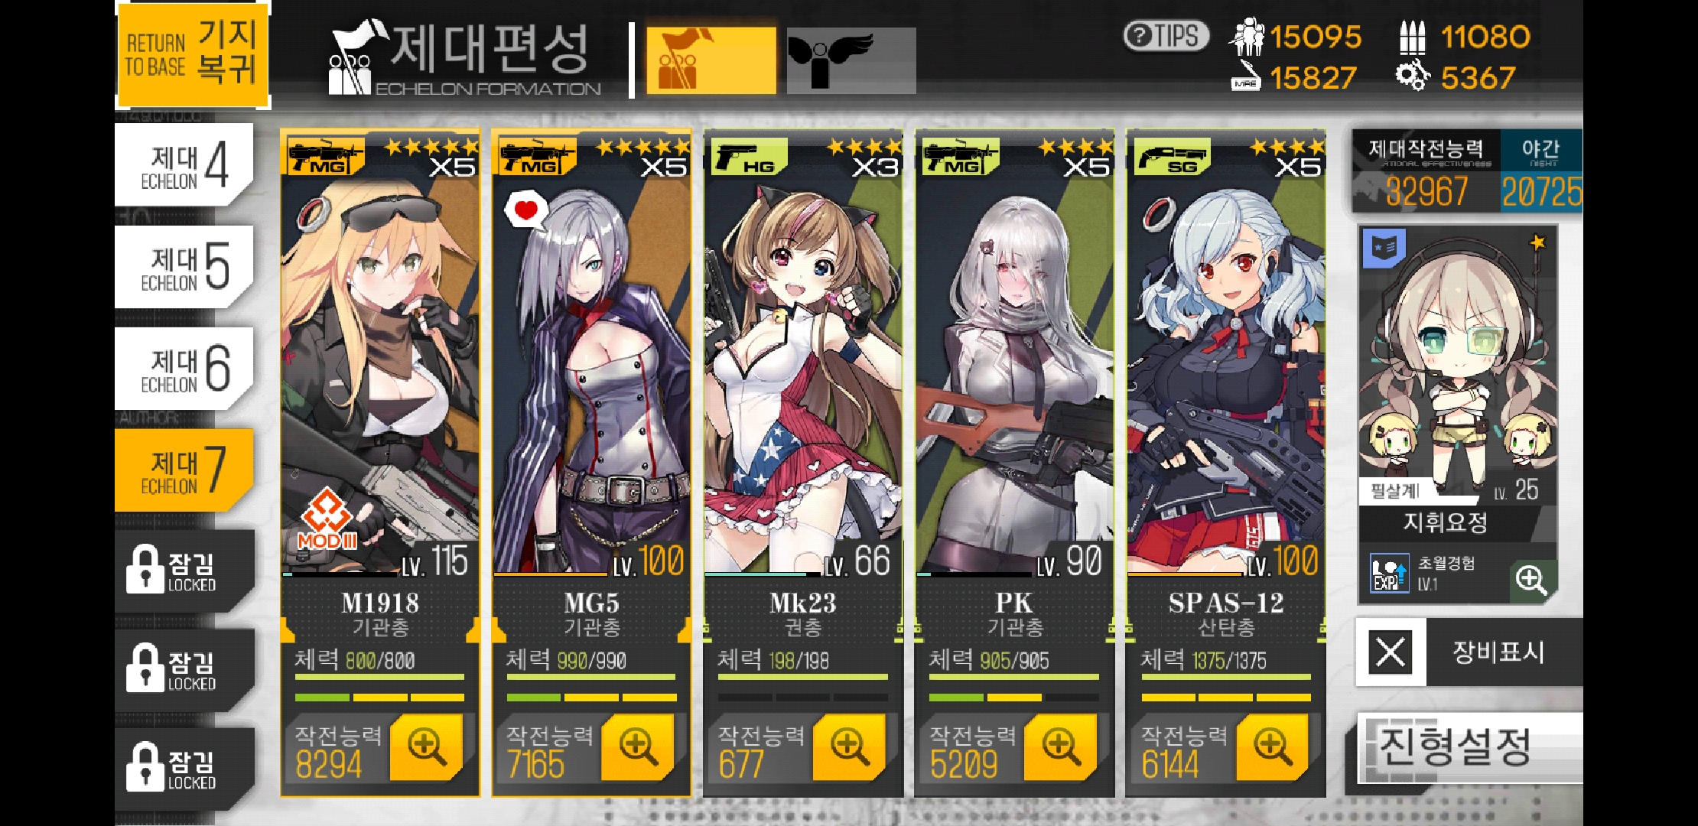Click the Return to Base button
Viewport: 1698px width, 826px height.
tap(193, 55)
